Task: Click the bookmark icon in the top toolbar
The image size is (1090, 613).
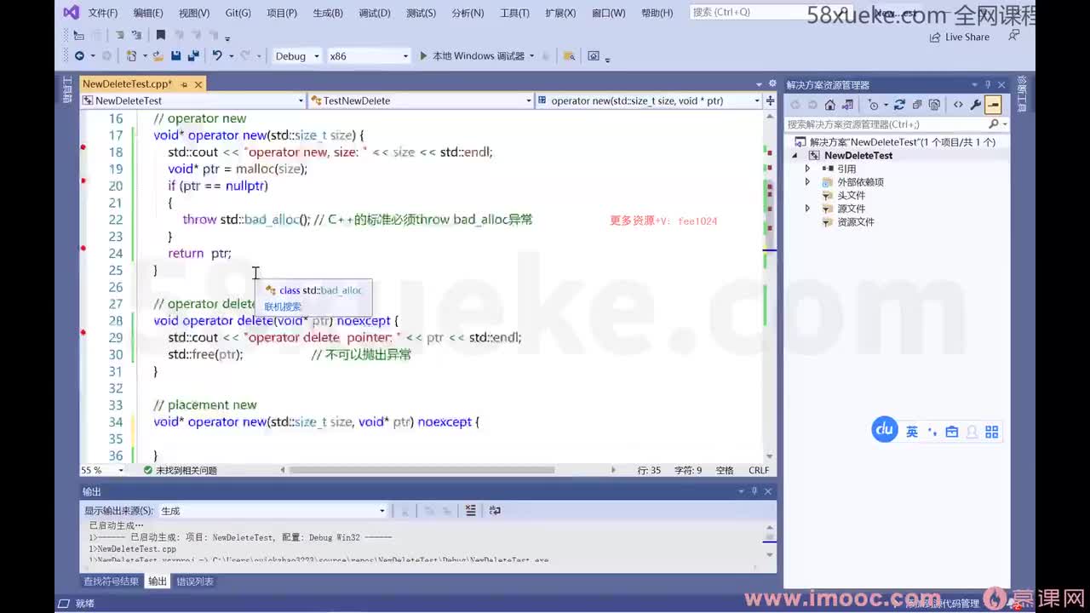Action: (x=160, y=35)
